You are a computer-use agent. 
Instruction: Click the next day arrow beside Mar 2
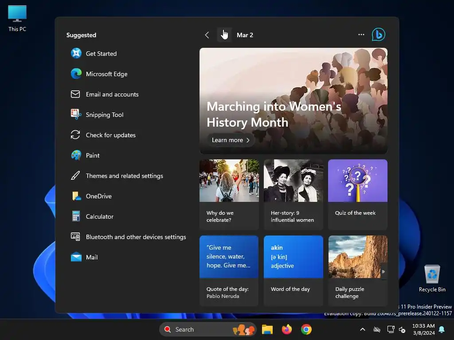click(224, 35)
